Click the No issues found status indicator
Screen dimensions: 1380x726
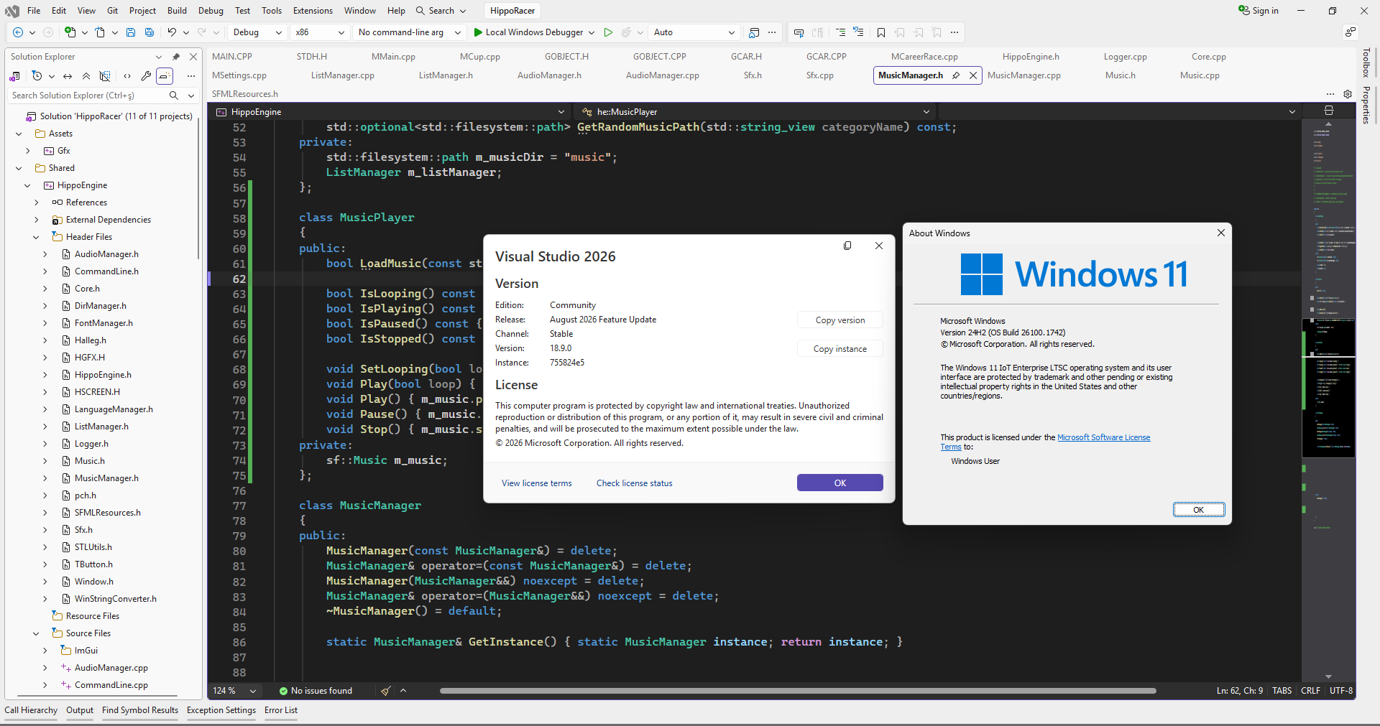(x=316, y=691)
